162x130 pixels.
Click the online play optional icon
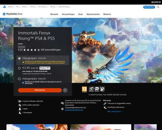[20, 105]
